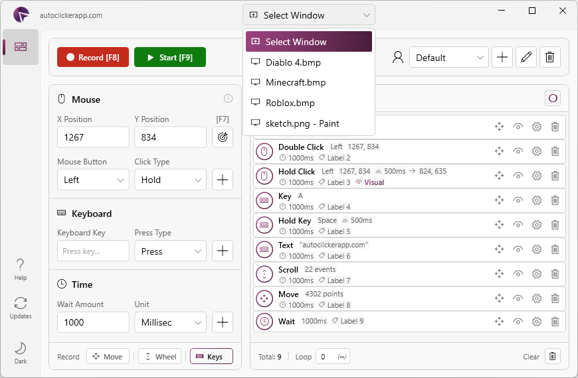Toggle visibility of Wait action
The height and width of the screenshot is (378, 578).
point(518,322)
